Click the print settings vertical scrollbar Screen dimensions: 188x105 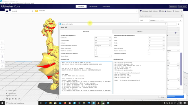[181, 69]
